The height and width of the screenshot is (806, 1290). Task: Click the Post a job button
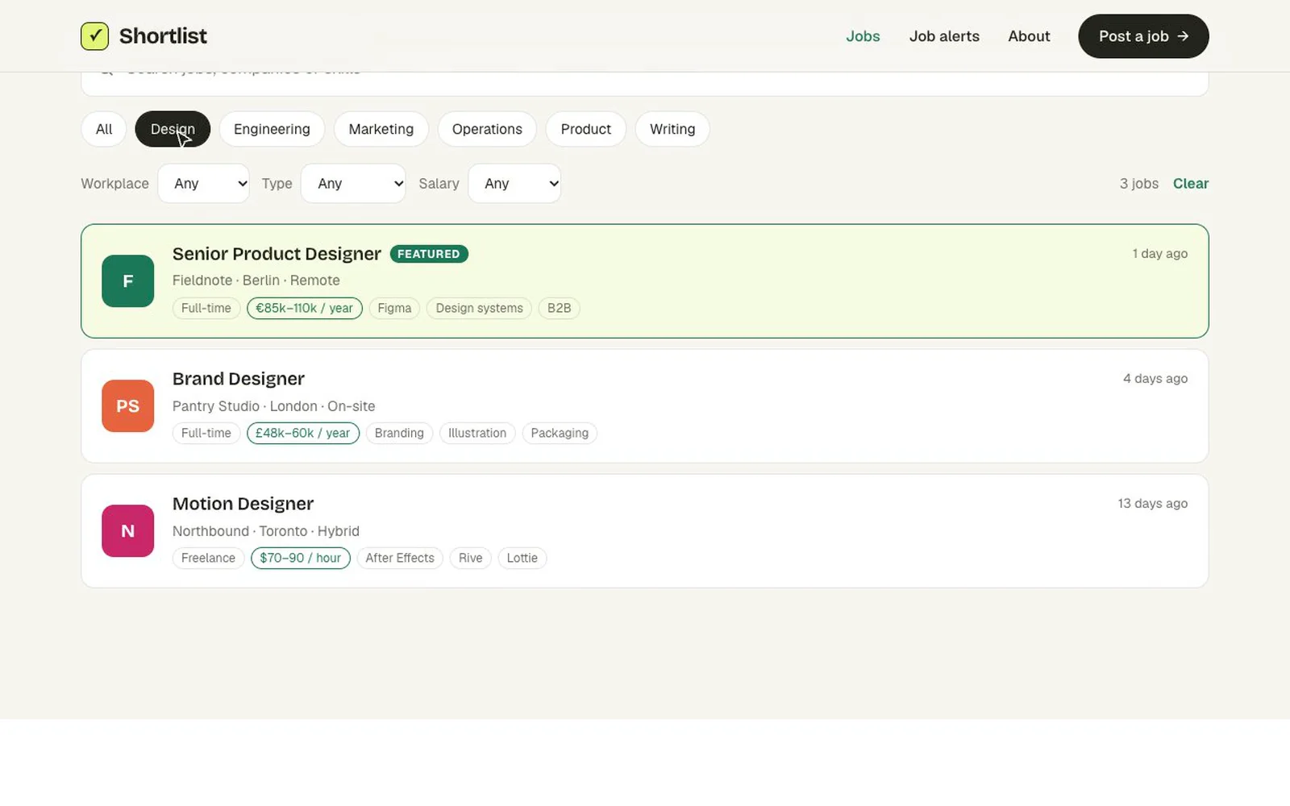click(1143, 36)
